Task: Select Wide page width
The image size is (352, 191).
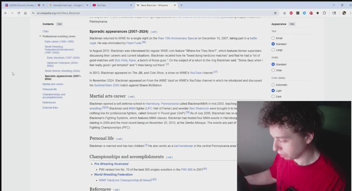Action: [x=273, y=70]
